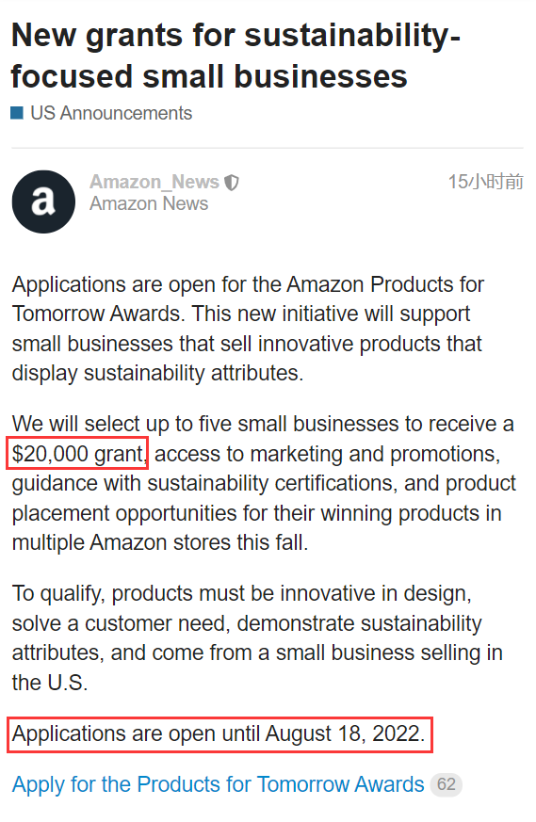Click the line multiple Amazon stores this fall

(x=160, y=542)
